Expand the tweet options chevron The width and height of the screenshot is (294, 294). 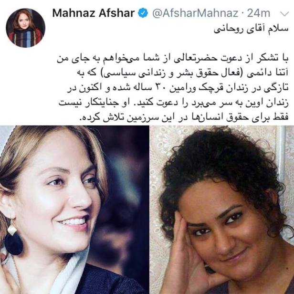pos(284,14)
